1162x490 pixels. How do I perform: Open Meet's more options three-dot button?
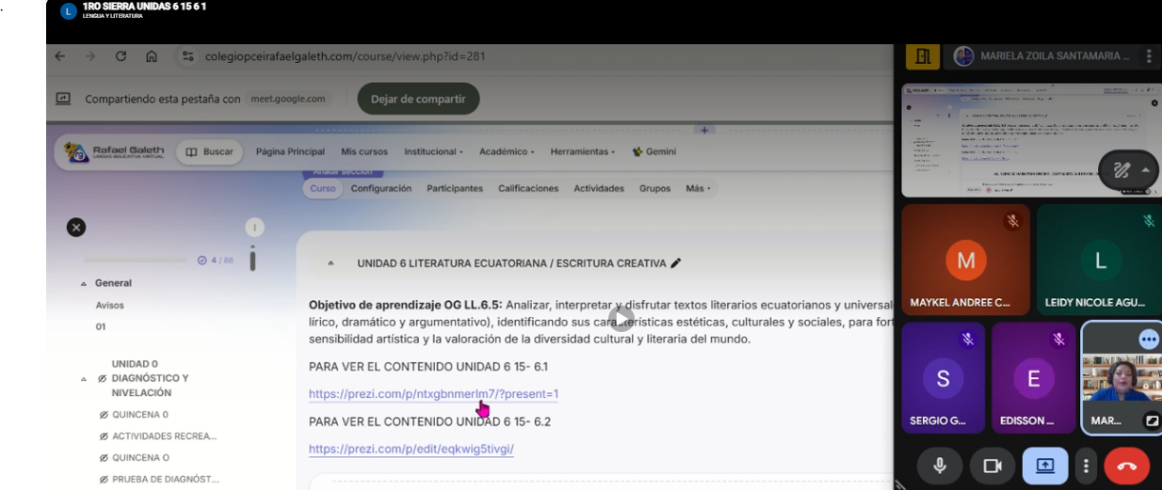1087,466
